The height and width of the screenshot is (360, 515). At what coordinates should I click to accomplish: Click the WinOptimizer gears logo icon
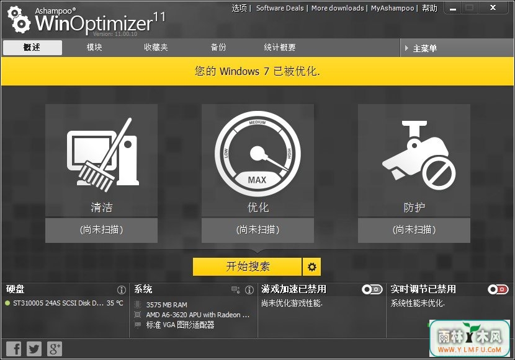[x=19, y=20]
